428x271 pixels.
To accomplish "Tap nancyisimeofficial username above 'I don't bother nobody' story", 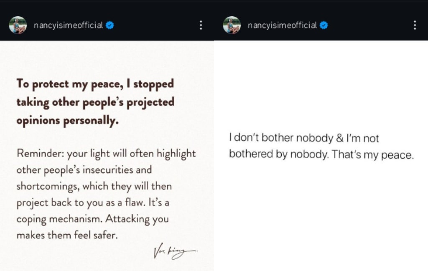I will point(282,25).
